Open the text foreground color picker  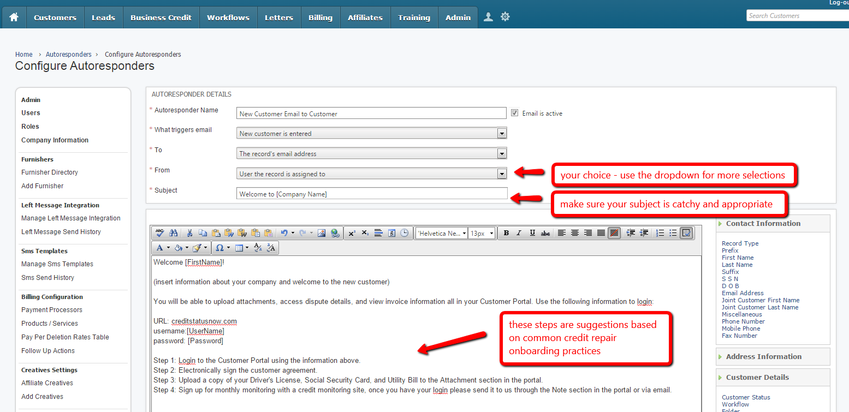(x=160, y=248)
